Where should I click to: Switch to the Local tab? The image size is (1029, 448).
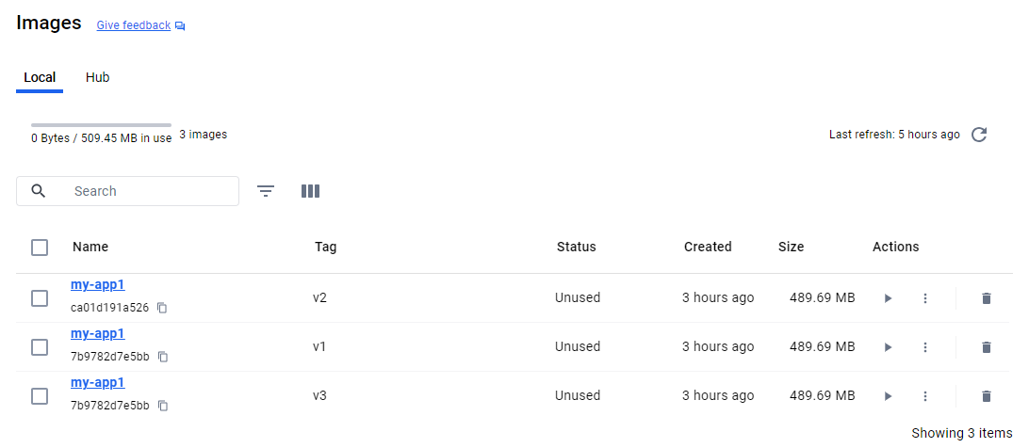(x=40, y=77)
